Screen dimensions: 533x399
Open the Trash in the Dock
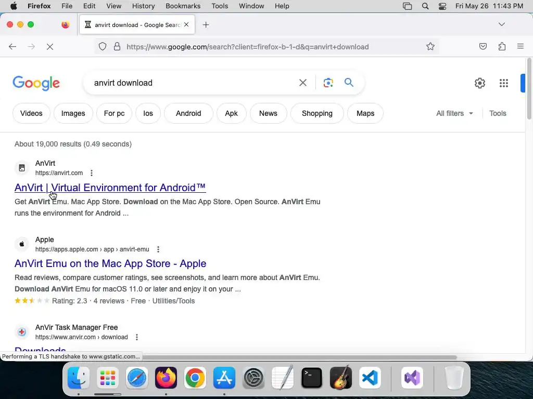(454, 378)
